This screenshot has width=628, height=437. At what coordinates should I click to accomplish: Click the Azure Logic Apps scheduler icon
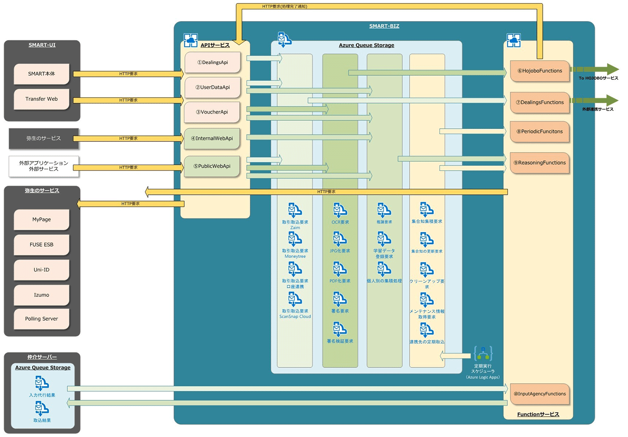click(483, 354)
